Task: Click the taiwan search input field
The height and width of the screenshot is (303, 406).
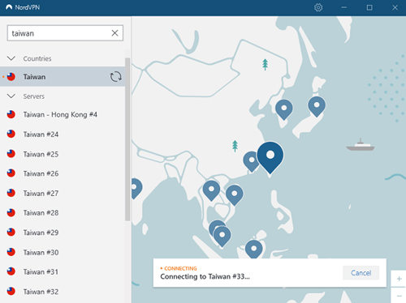Action: point(65,33)
